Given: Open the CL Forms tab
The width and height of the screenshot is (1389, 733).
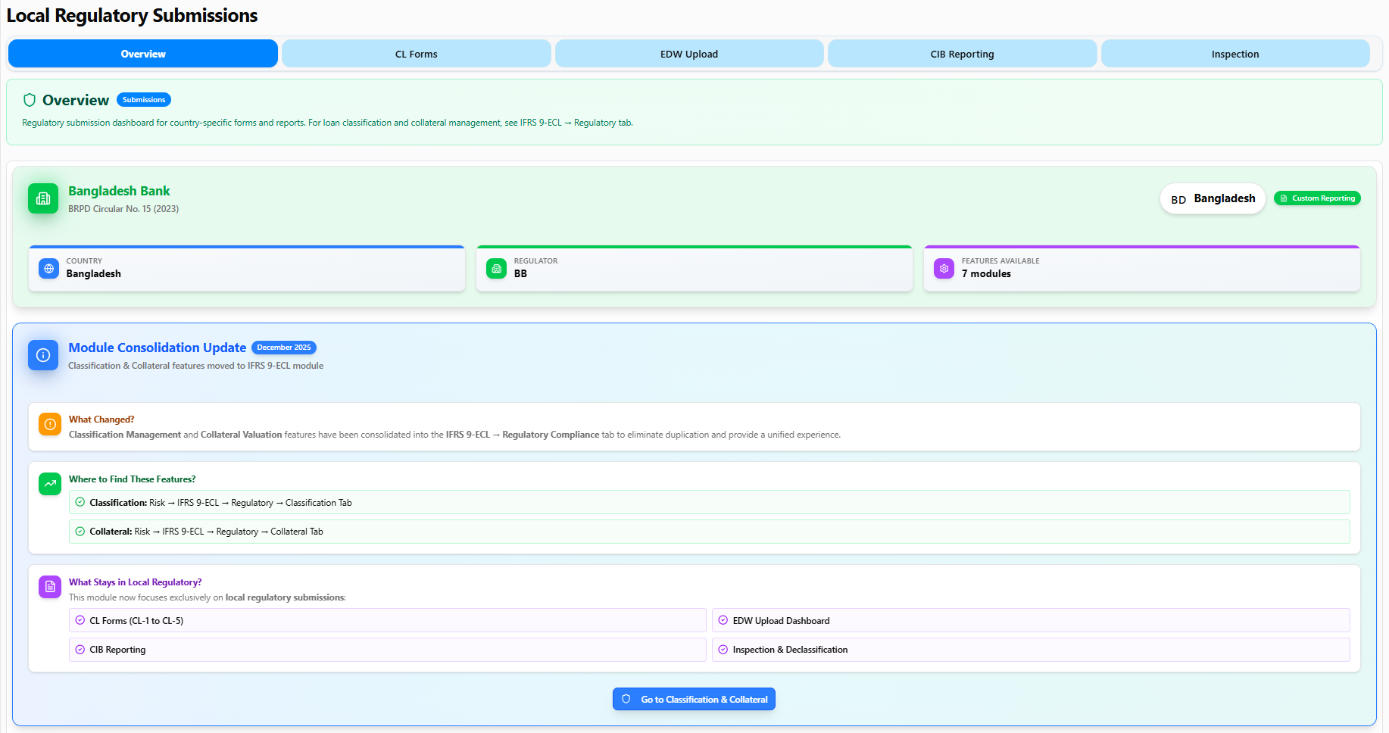Looking at the screenshot, I should 416,54.
